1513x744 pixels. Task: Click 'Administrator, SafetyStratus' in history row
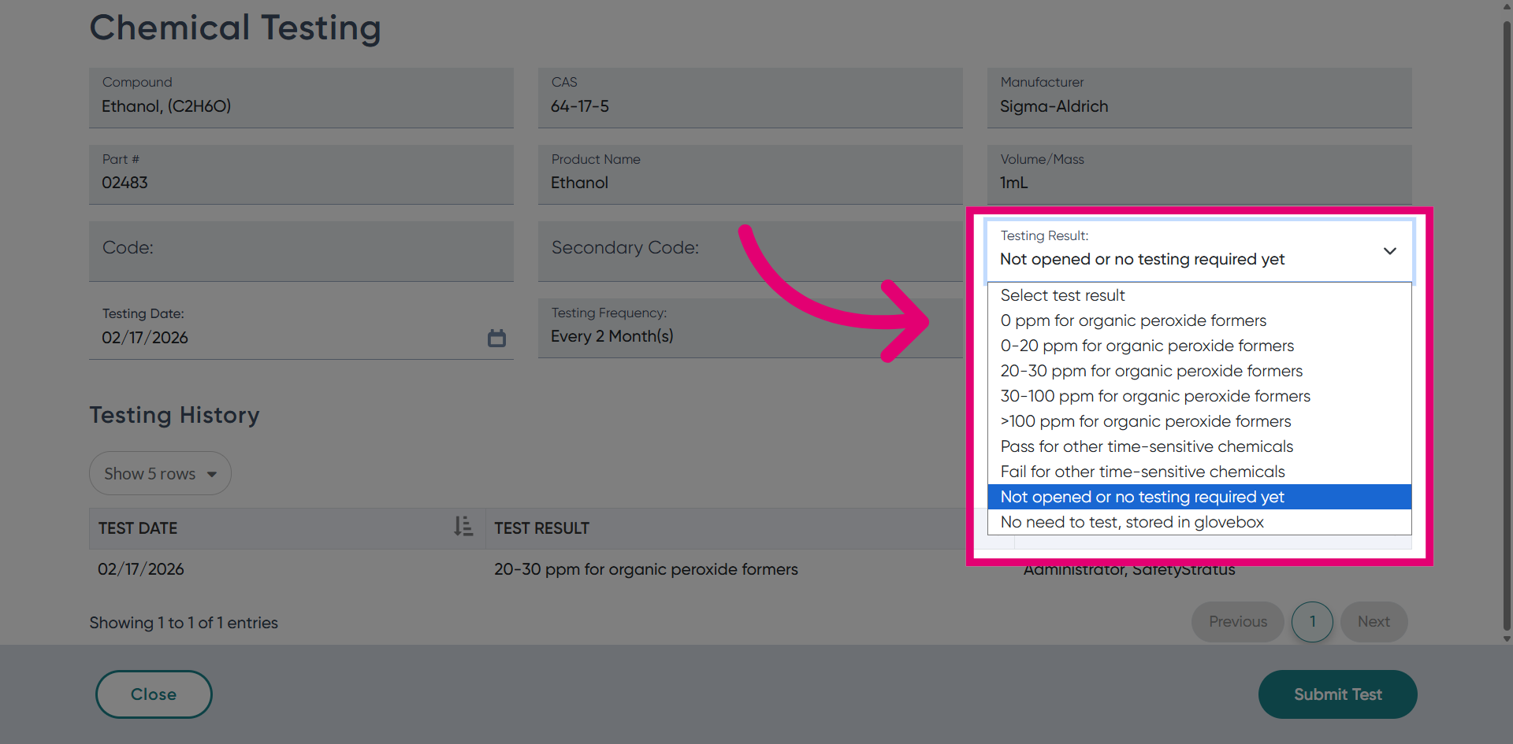coord(1129,570)
